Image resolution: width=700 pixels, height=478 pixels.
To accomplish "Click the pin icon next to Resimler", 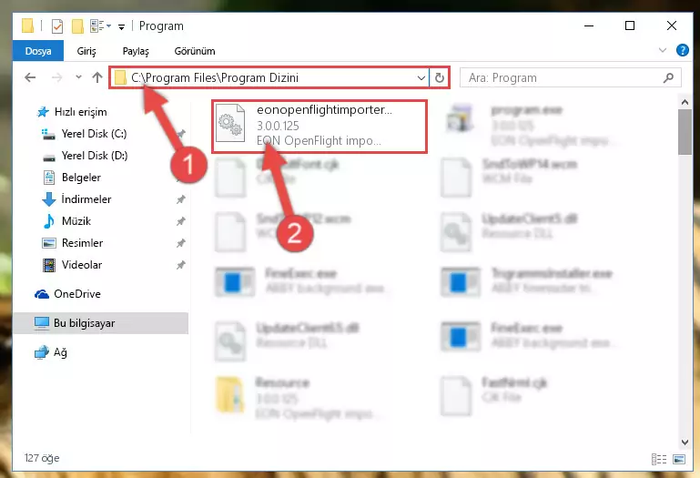I will tap(180, 243).
